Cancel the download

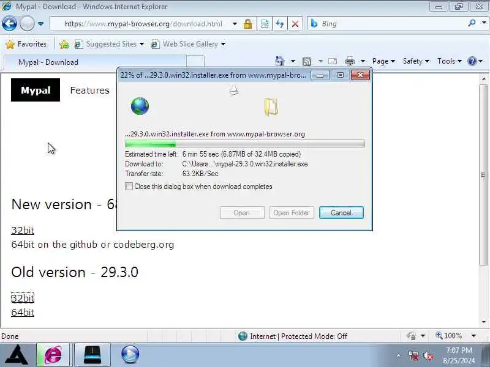point(341,212)
